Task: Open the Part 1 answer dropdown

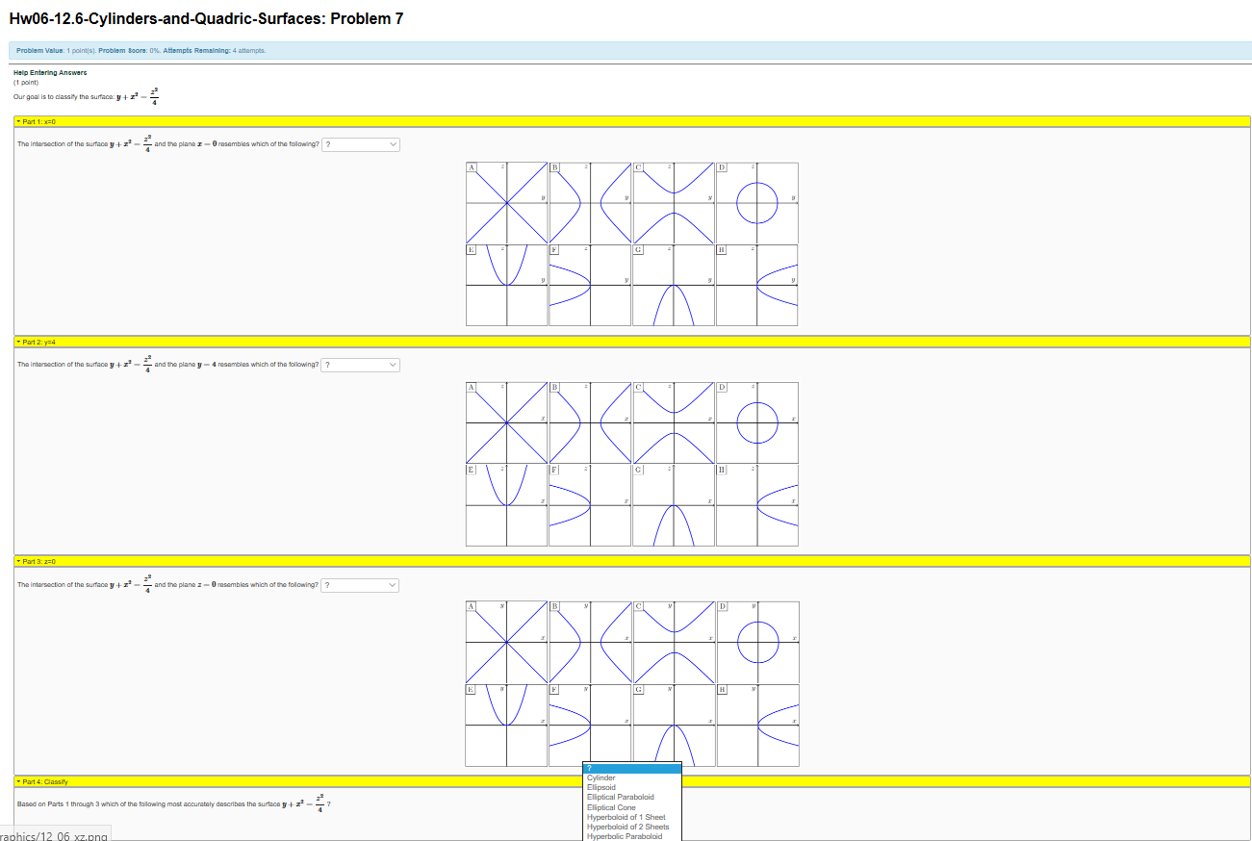Action: pyautogui.click(x=360, y=143)
